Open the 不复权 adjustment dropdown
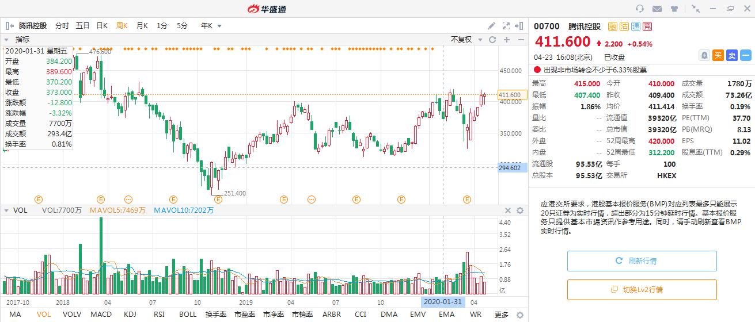The height and width of the screenshot is (322, 755). click(465, 40)
